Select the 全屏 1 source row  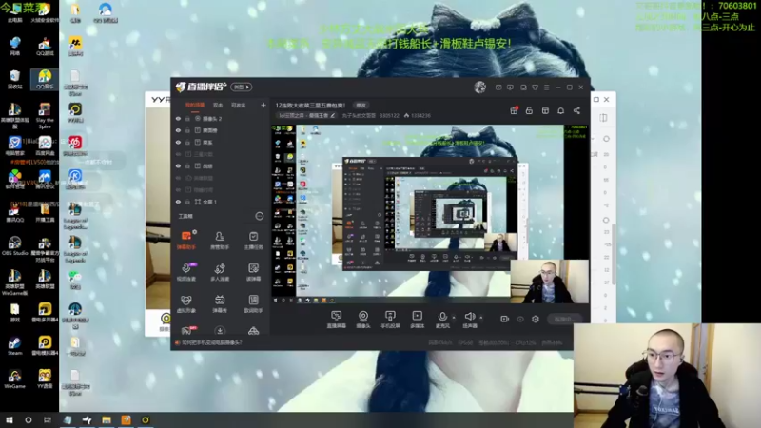click(221, 202)
